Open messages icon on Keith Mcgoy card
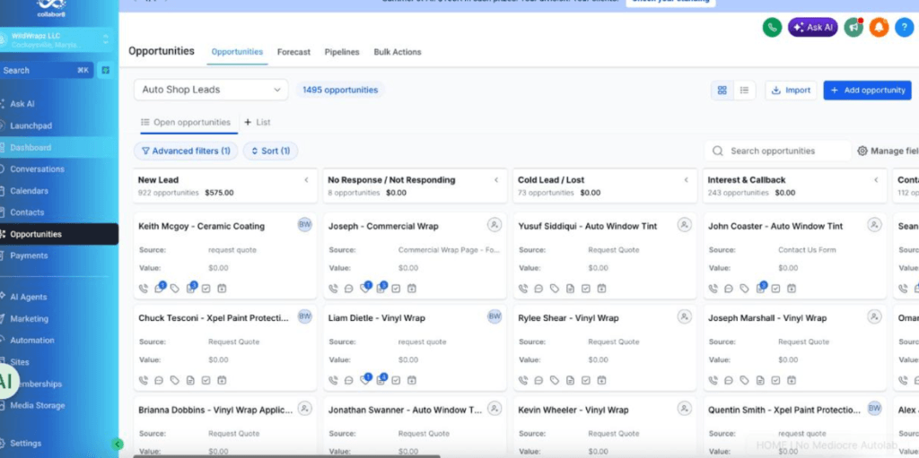Screen dimensions: 919x458 point(160,288)
